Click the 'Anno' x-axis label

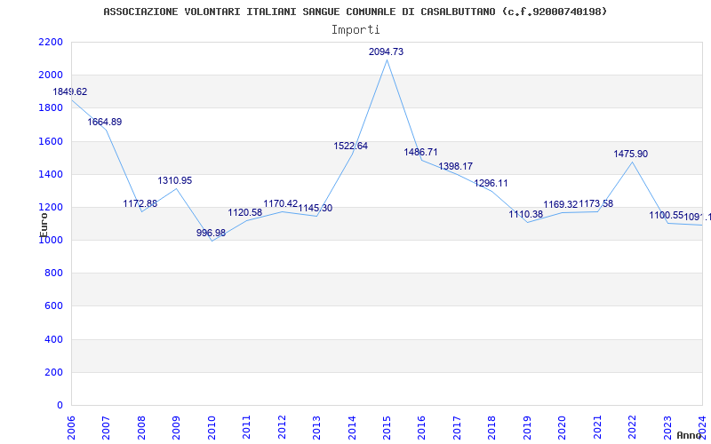pos(689,435)
